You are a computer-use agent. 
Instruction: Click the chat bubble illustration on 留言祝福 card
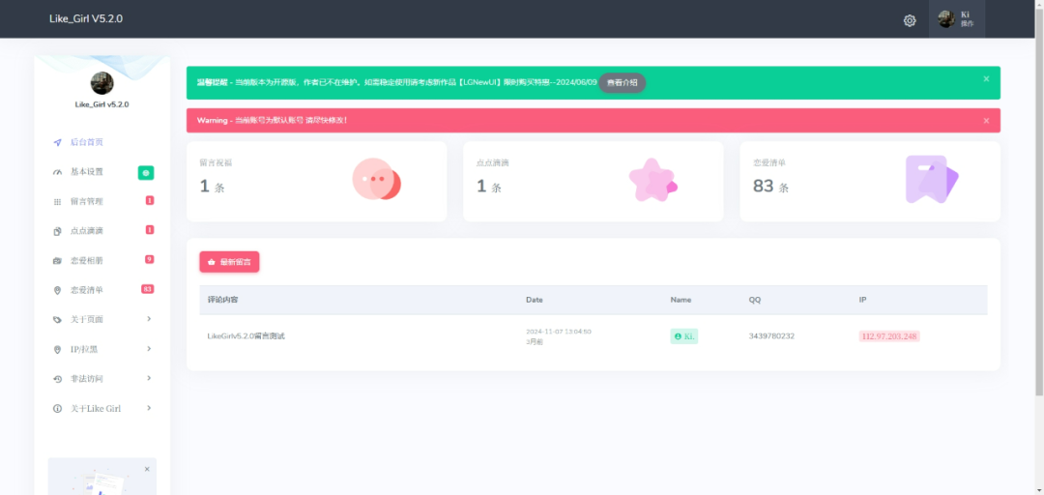point(376,179)
